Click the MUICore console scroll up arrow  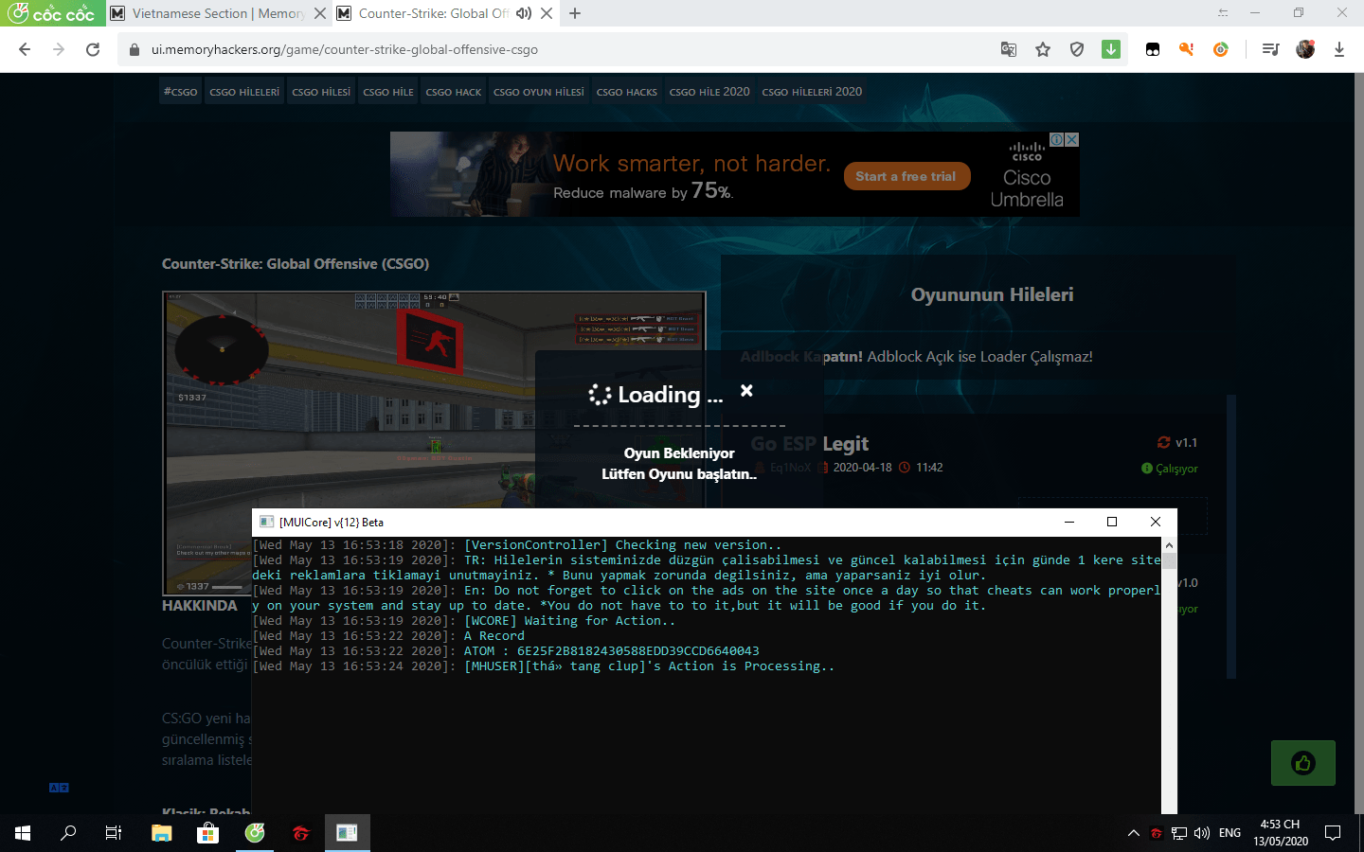pyautogui.click(x=1169, y=546)
